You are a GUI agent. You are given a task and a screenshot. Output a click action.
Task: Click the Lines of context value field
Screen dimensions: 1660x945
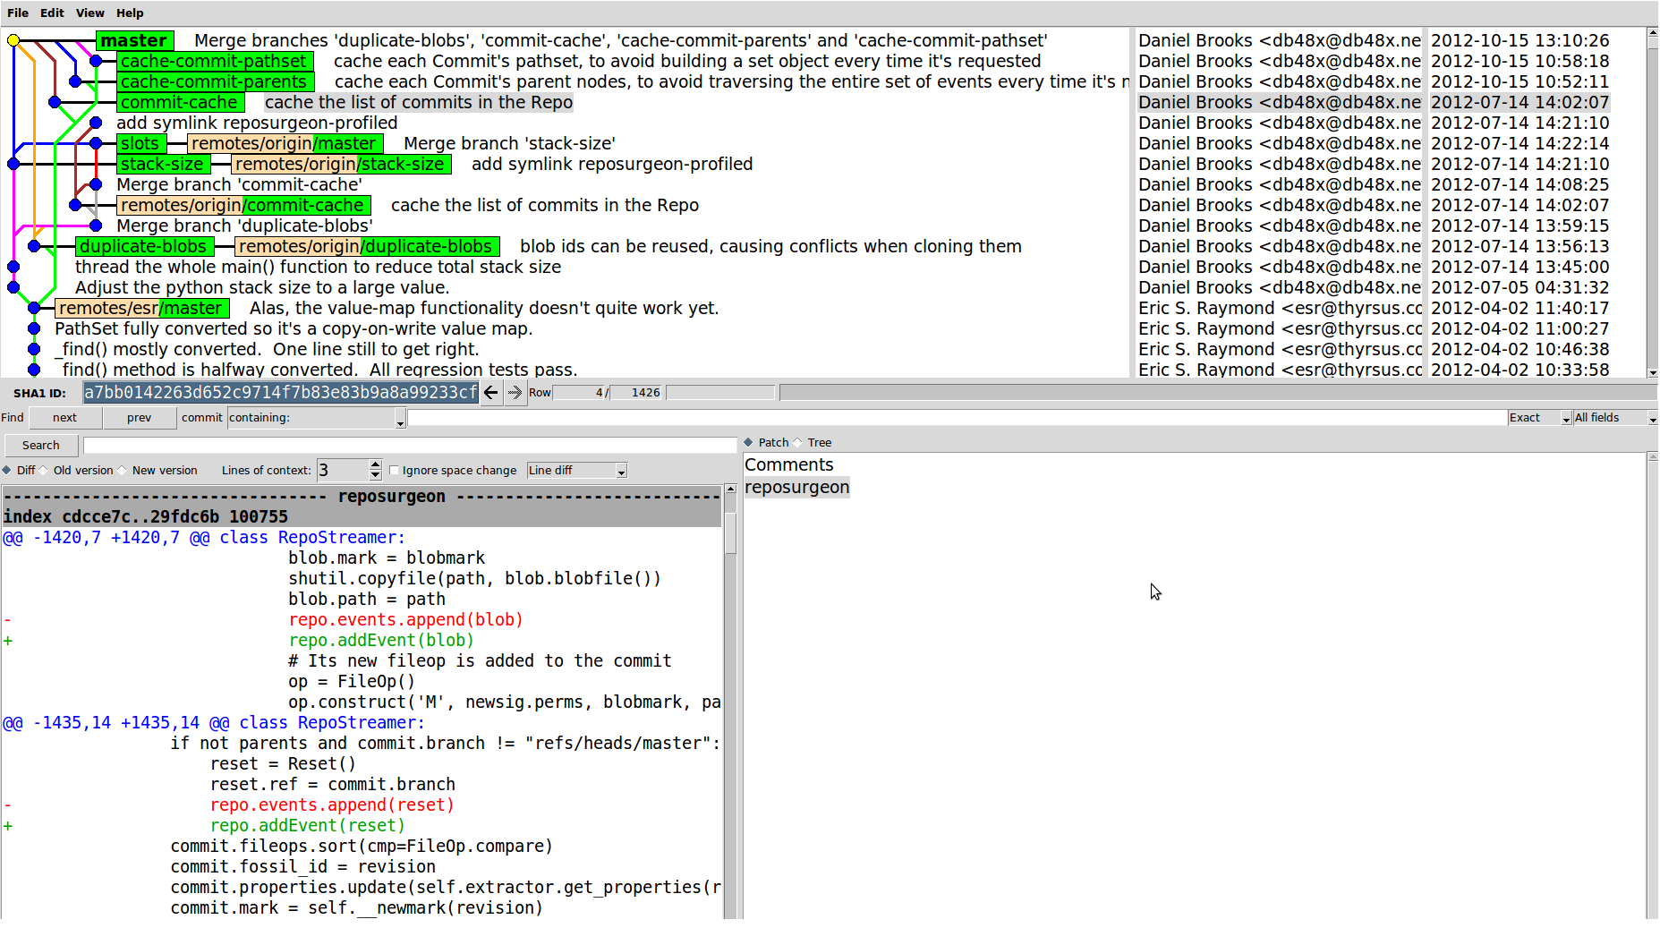(x=342, y=470)
